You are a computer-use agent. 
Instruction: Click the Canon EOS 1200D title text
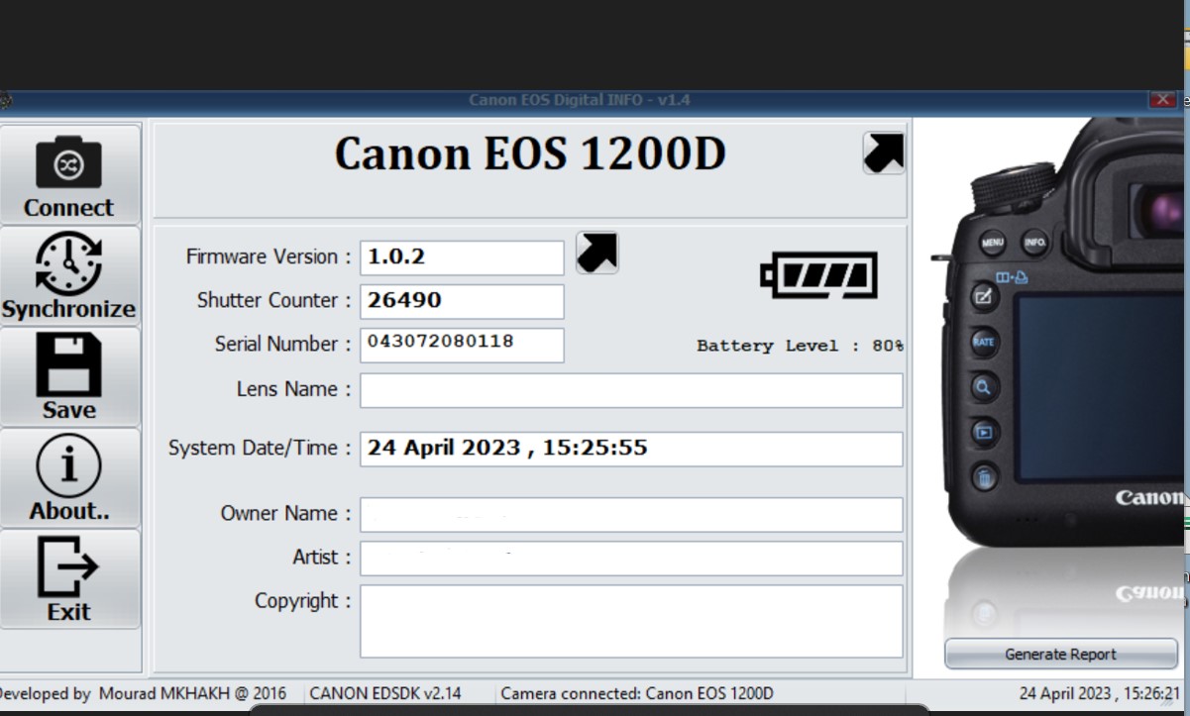tap(530, 154)
